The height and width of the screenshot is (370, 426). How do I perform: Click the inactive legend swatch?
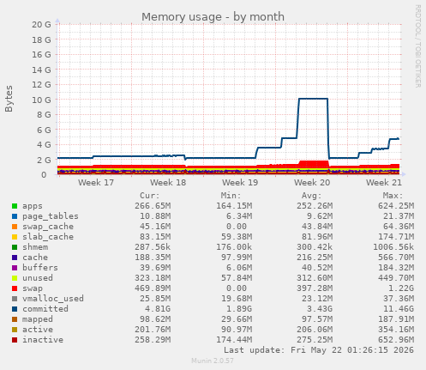[15, 340]
